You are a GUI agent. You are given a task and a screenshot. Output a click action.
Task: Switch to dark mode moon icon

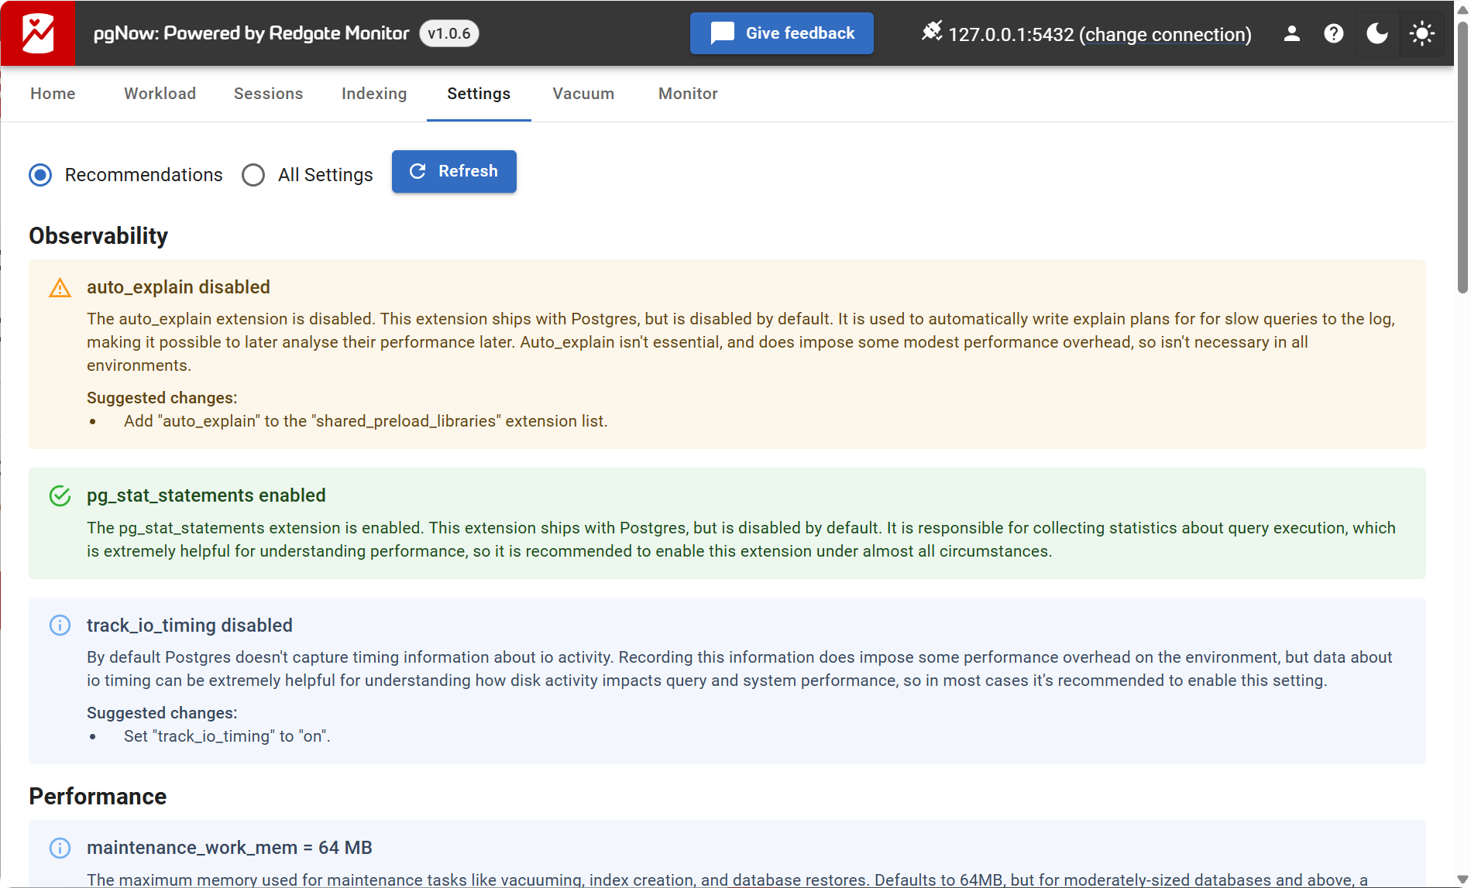click(x=1376, y=33)
